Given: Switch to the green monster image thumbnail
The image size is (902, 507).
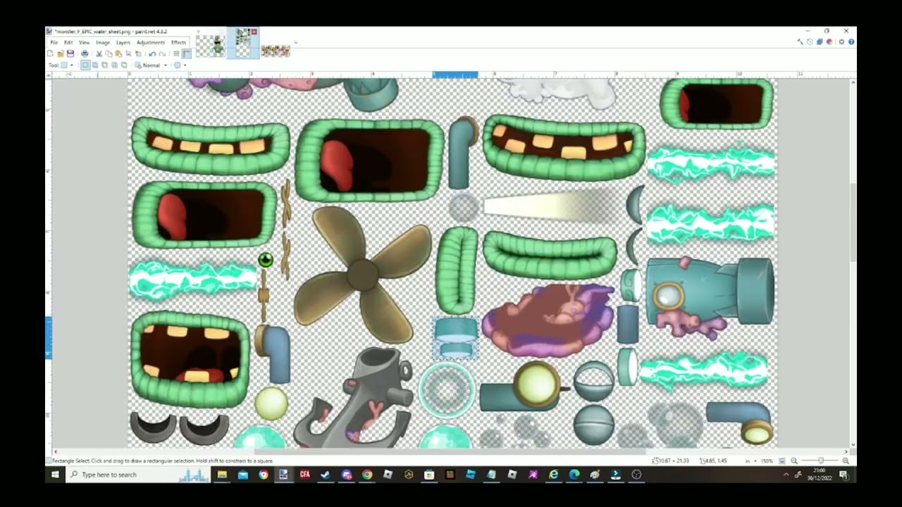Looking at the screenshot, I should click(x=211, y=46).
